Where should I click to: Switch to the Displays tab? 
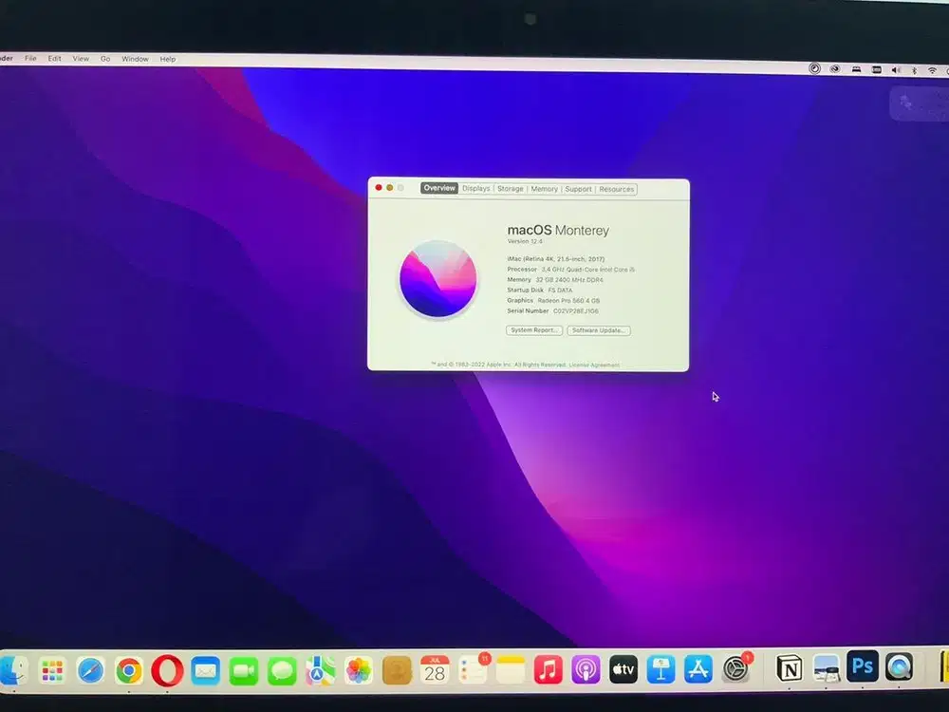pos(475,189)
